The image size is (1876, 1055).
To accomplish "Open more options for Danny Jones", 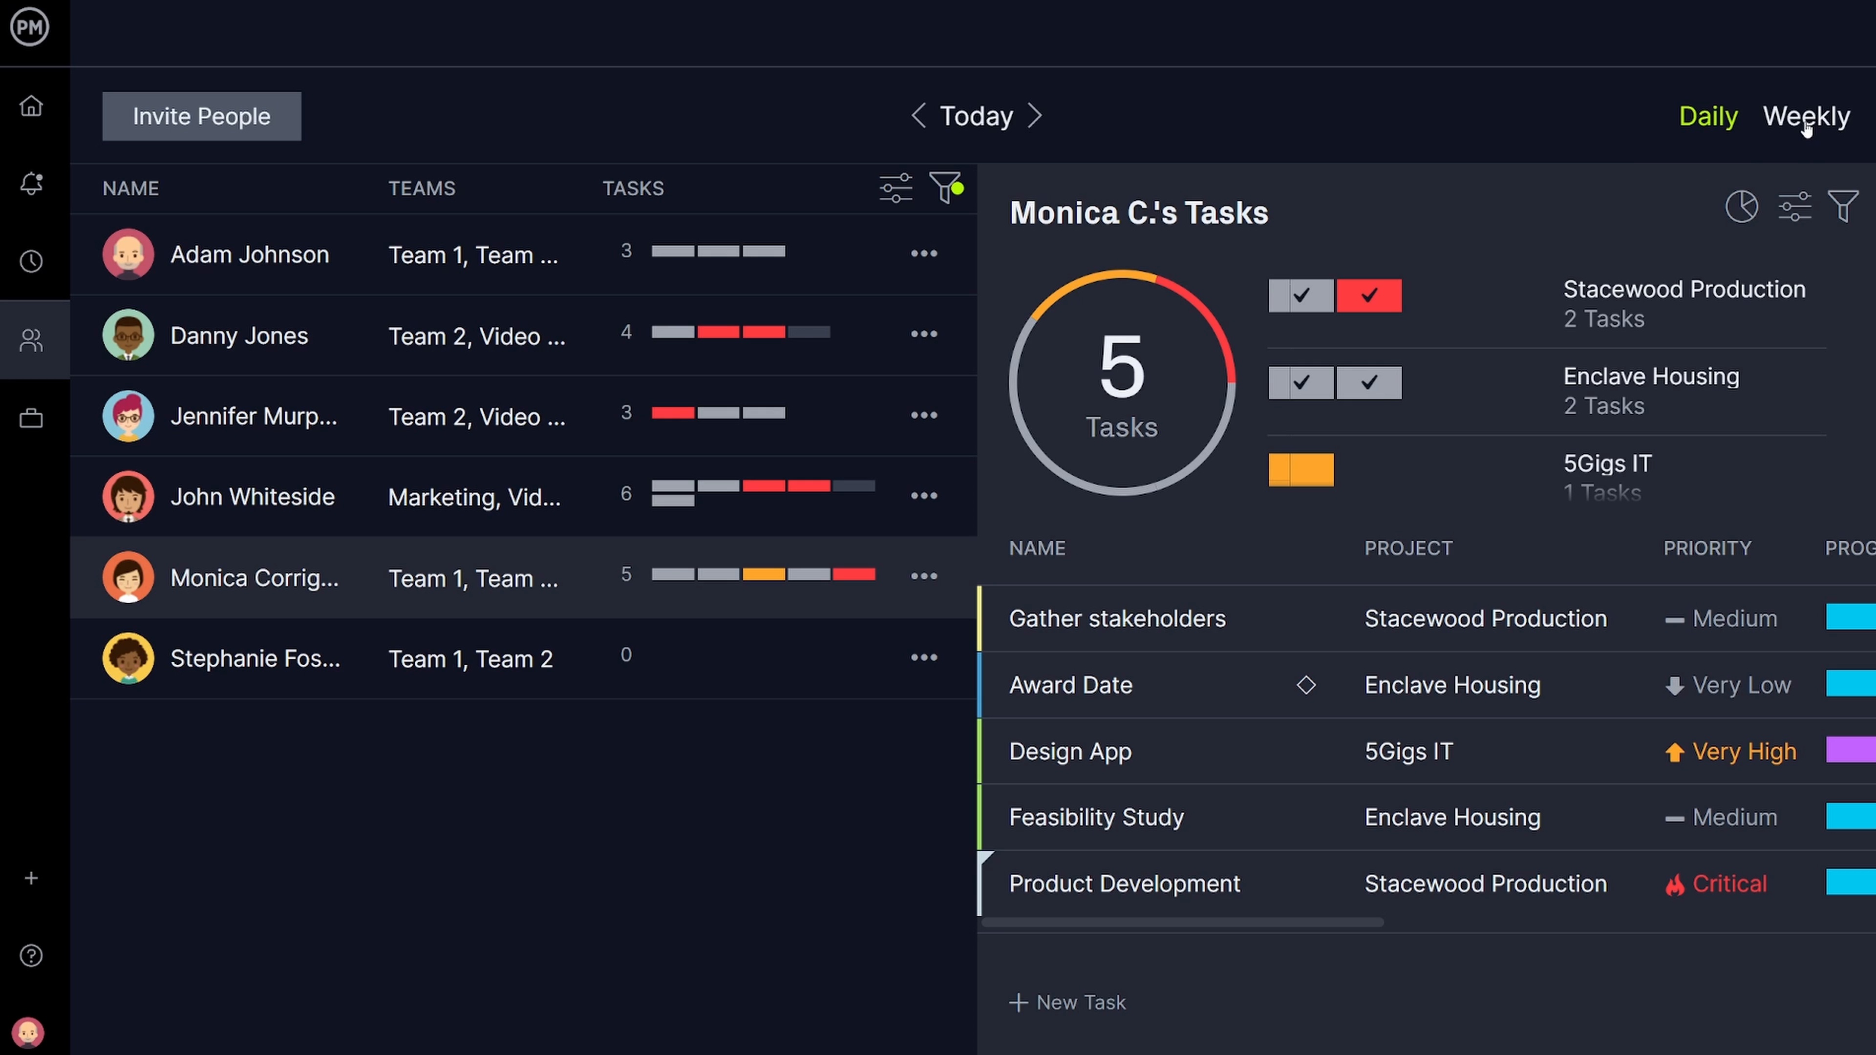I will 923,334.
